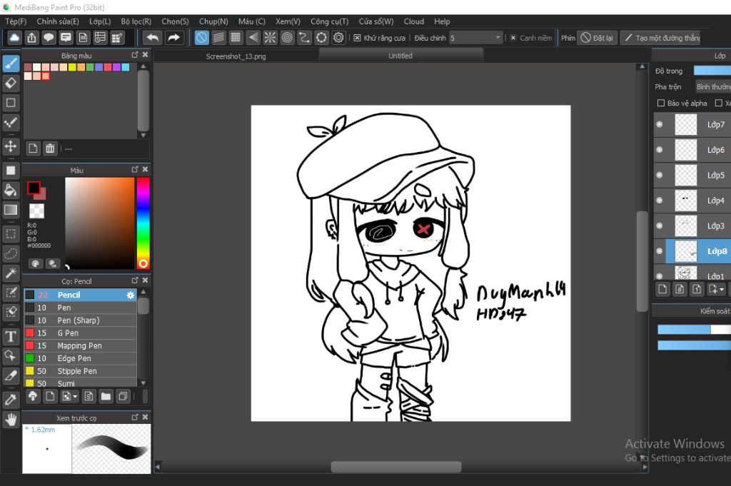Switch to the Screenshot_13.png tab
The width and height of the screenshot is (731, 486).
click(x=236, y=56)
